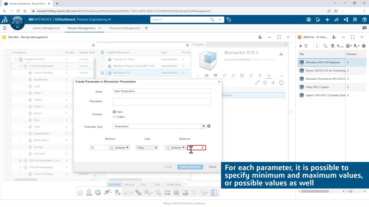Viewport: 369px width, 207px height.
Task: Click the parameter Name input field
Action: coord(162,91)
